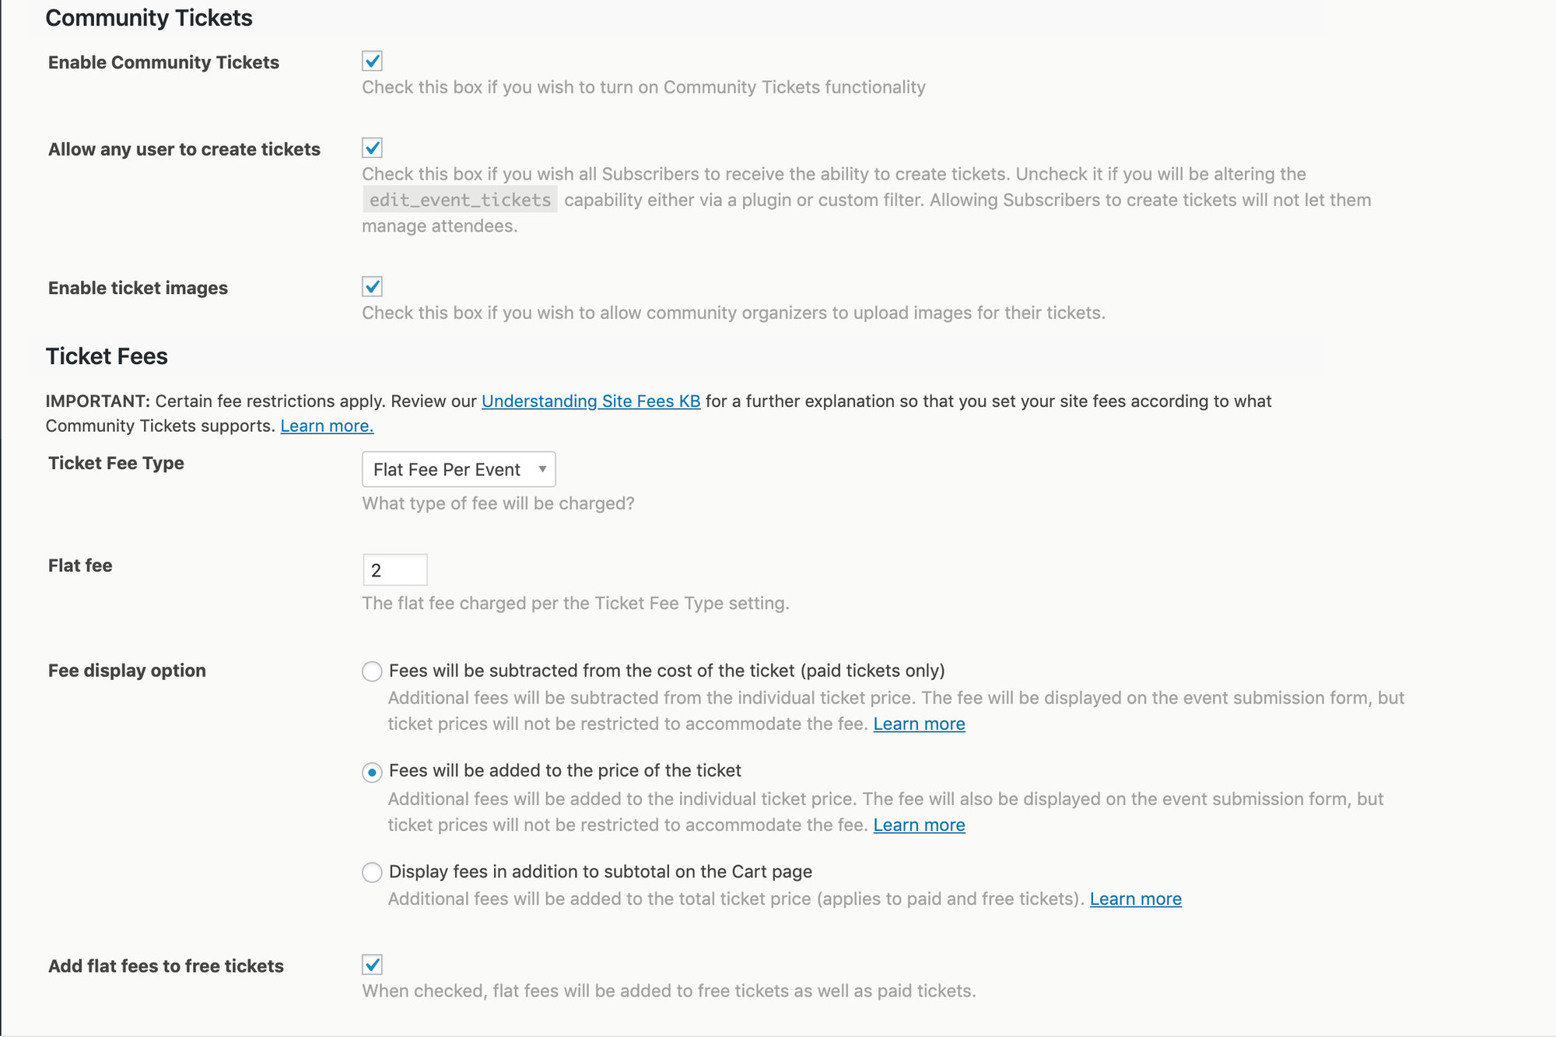Toggle Allow any user to create tickets
Screen dimensions: 1556x1037
(x=372, y=148)
